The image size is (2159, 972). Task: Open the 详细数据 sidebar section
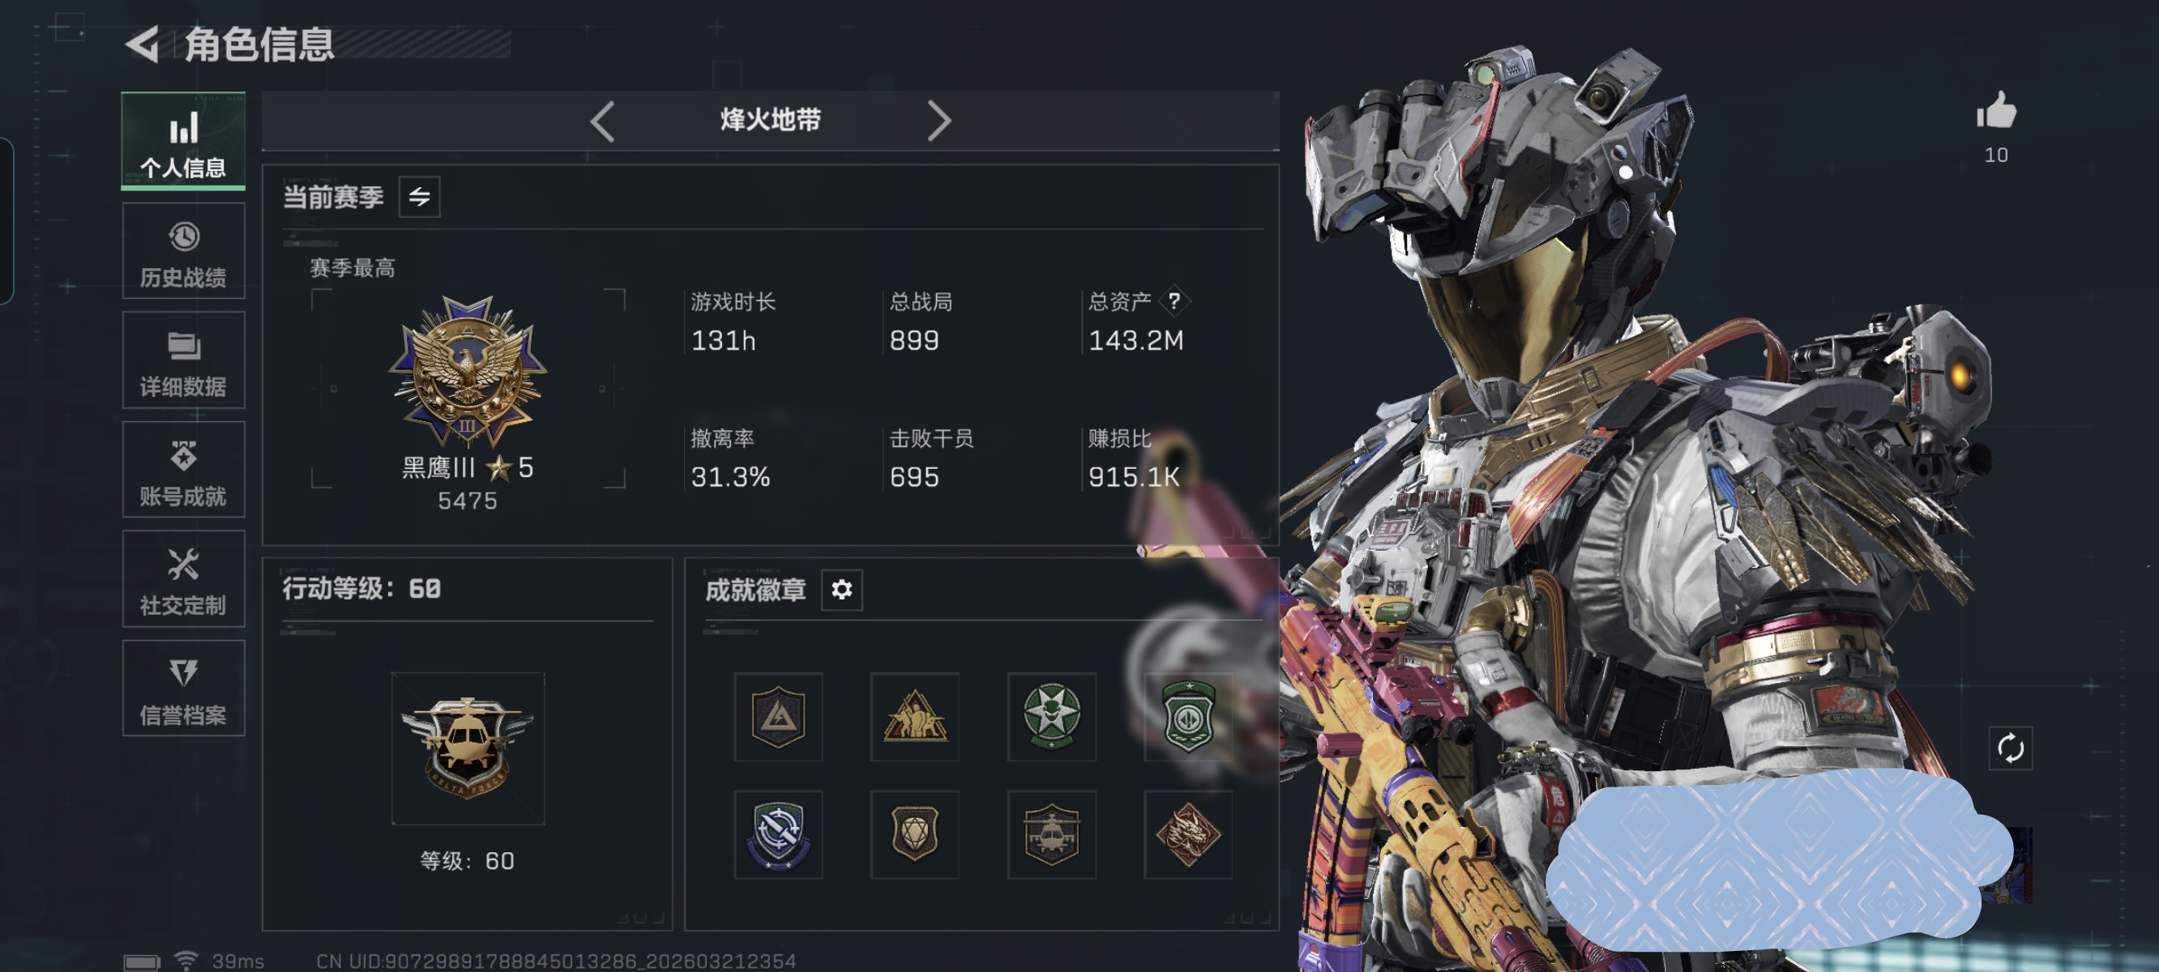(183, 360)
